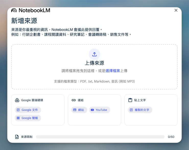189x150 pixels.
Task: Click the 選擇檔案 link
Action: click(x=113, y=71)
